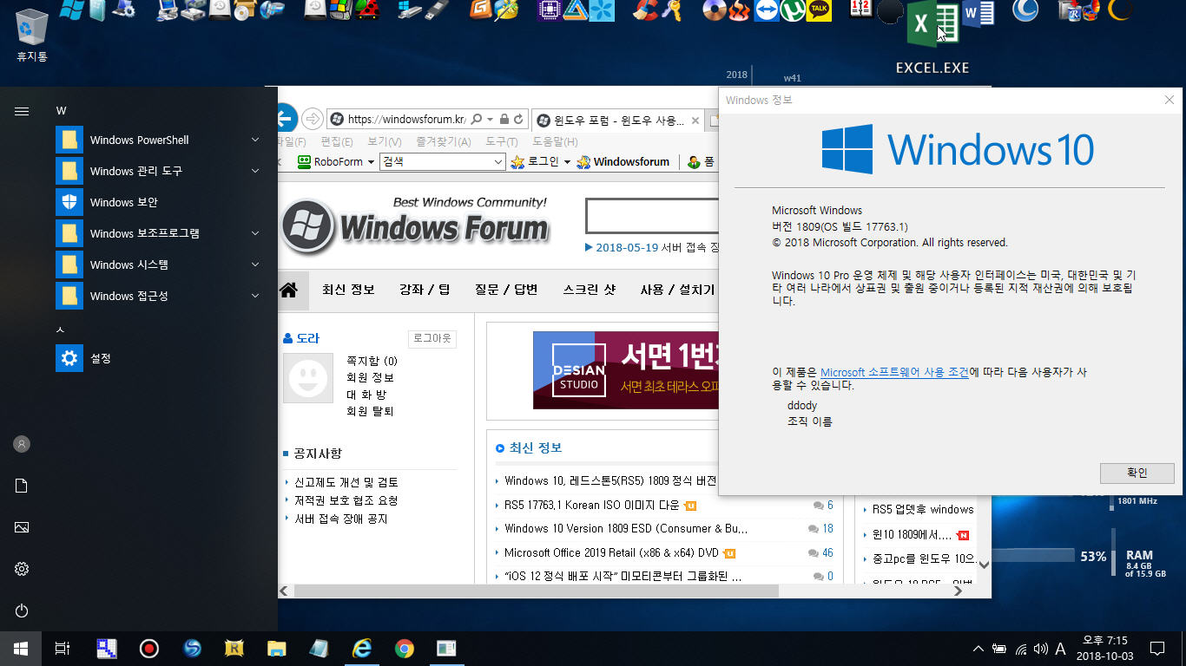The height and width of the screenshot is (666, 1186).
Task: Open Task View on the taskbar
Action: (x=62, y=648)
